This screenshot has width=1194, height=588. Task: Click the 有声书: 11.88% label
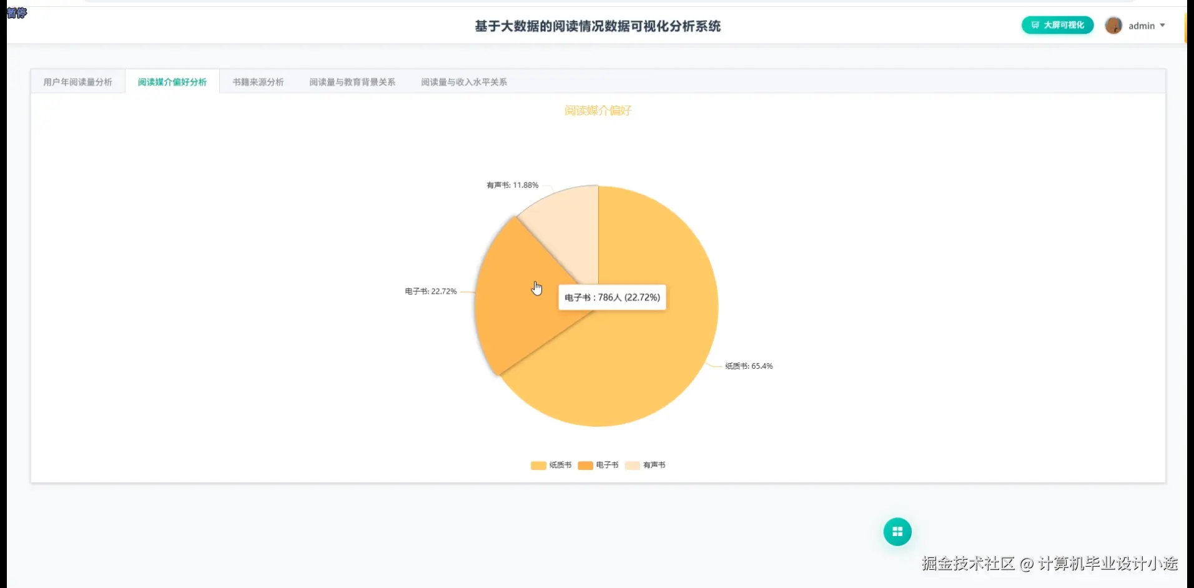tap(512, 184)
